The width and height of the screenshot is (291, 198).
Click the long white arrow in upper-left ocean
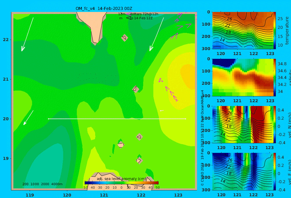(27, 34)
